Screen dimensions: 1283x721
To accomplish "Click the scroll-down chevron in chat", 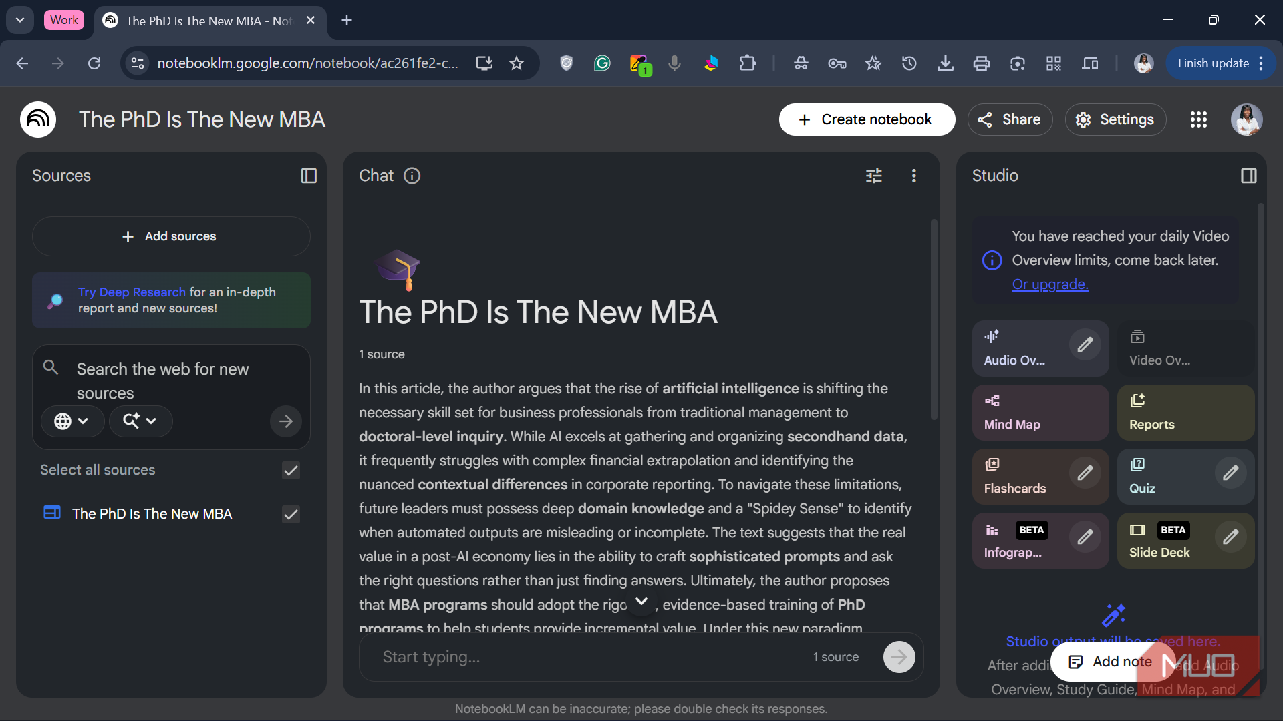I will [x=641, y=602].
